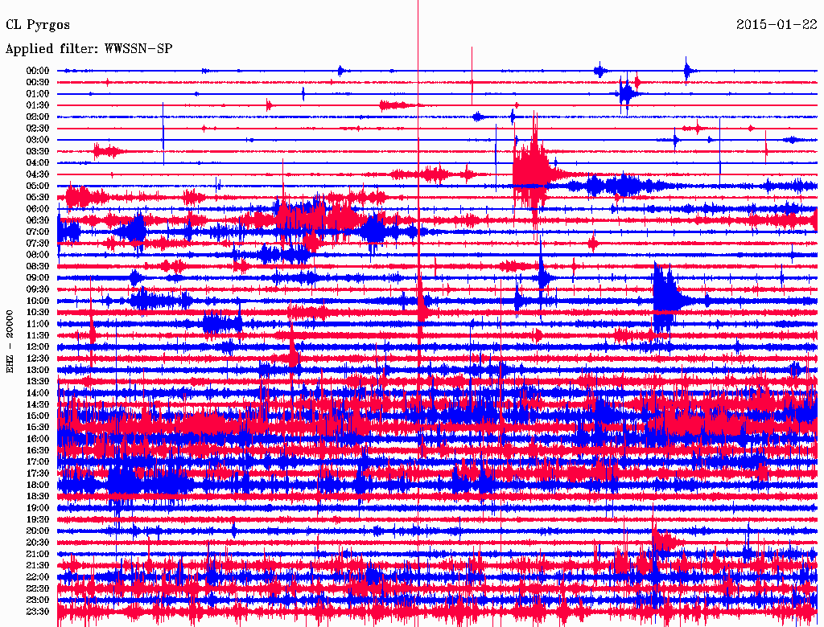Select the 01:30 time row label
The height and width of the screenshot is (627, 824).
coord(38,105)
